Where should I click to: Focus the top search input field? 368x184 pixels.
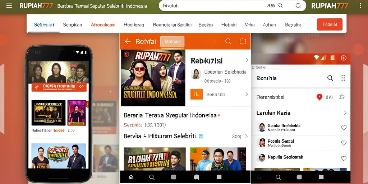(x=233, y=6)
